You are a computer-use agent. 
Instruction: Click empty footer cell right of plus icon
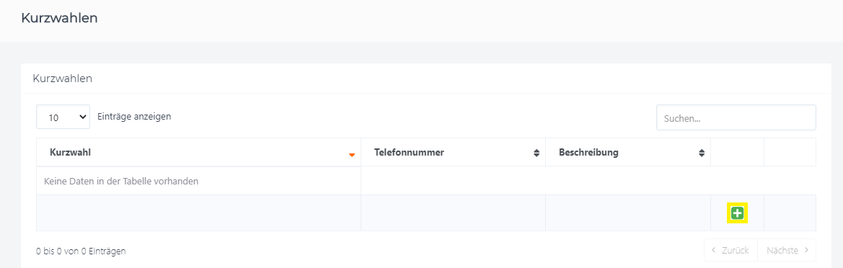790,213
